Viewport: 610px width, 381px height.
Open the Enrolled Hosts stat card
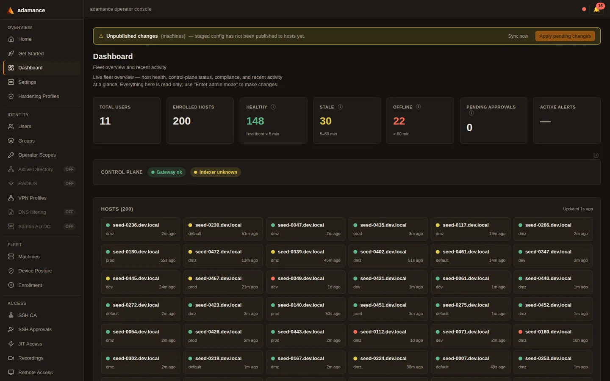pyautogui.click(x=200, y=121)
